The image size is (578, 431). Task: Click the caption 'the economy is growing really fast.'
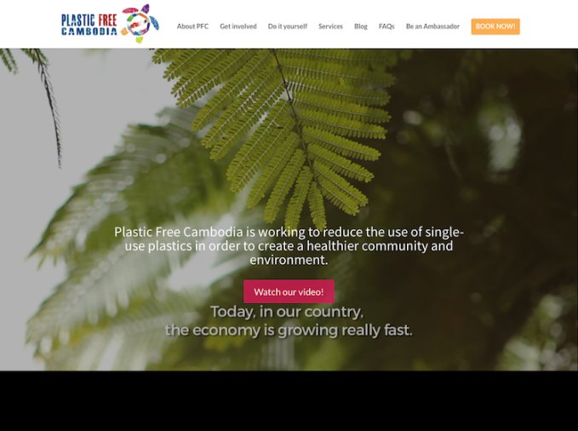289,330
